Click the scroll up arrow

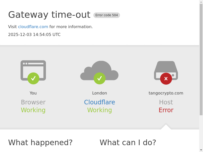[201, 2]
